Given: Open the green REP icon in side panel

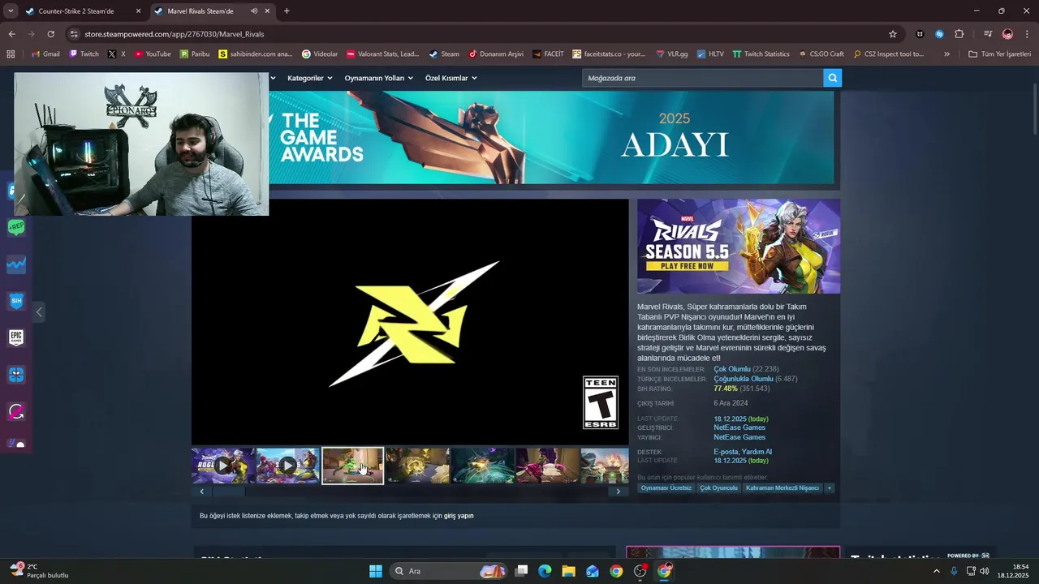Looking at the screenshot, I should (16, 228).
